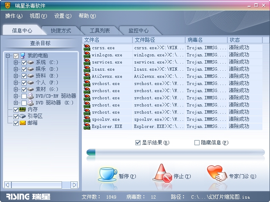Expand the 个人 (F:) tree node
The width and height of the screenshot is (270, 202).
pyautogui.click(x=16, y=82)
